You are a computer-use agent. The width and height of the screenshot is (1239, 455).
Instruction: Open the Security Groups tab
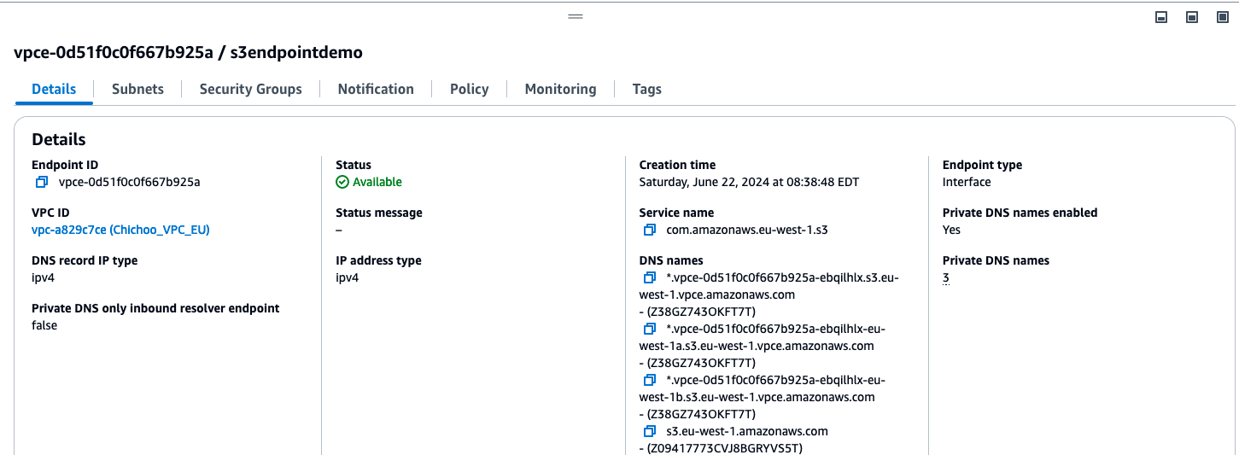250,89
